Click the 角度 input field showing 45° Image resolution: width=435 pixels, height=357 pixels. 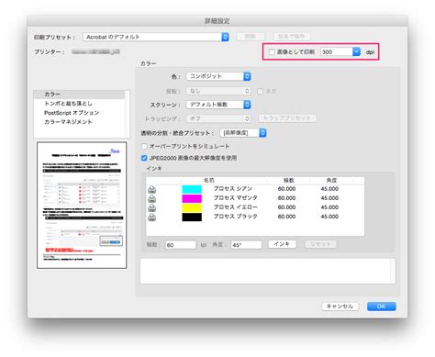(246, 245)
